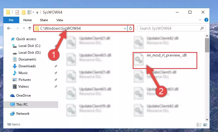Switch to the Share ribbon tab
The width and height of the screenshot is (218, 132).
click(x=44, y=20)
